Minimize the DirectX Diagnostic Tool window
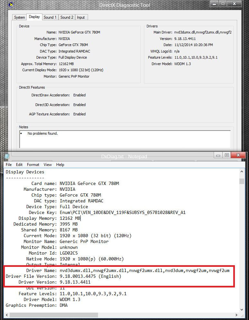Image resolution: width=249 pixels, height=320 pixels. 214,4
